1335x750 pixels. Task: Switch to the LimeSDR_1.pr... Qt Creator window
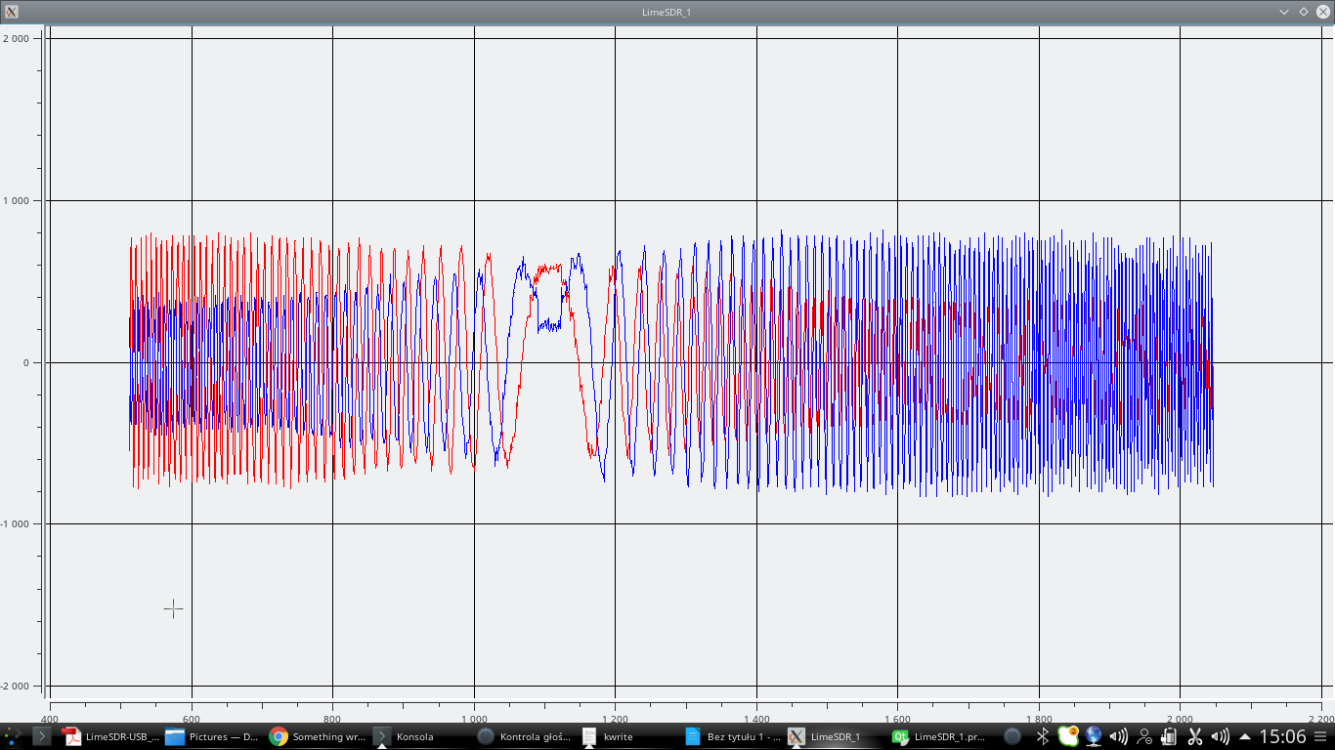[x=937, y=736]
